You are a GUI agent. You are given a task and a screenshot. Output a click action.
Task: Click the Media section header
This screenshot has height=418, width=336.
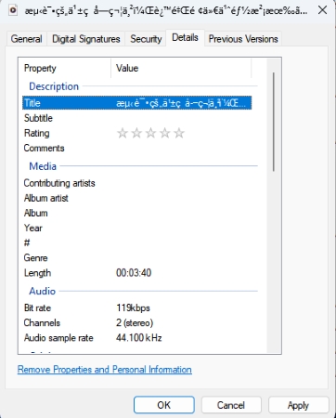point(43,166)
